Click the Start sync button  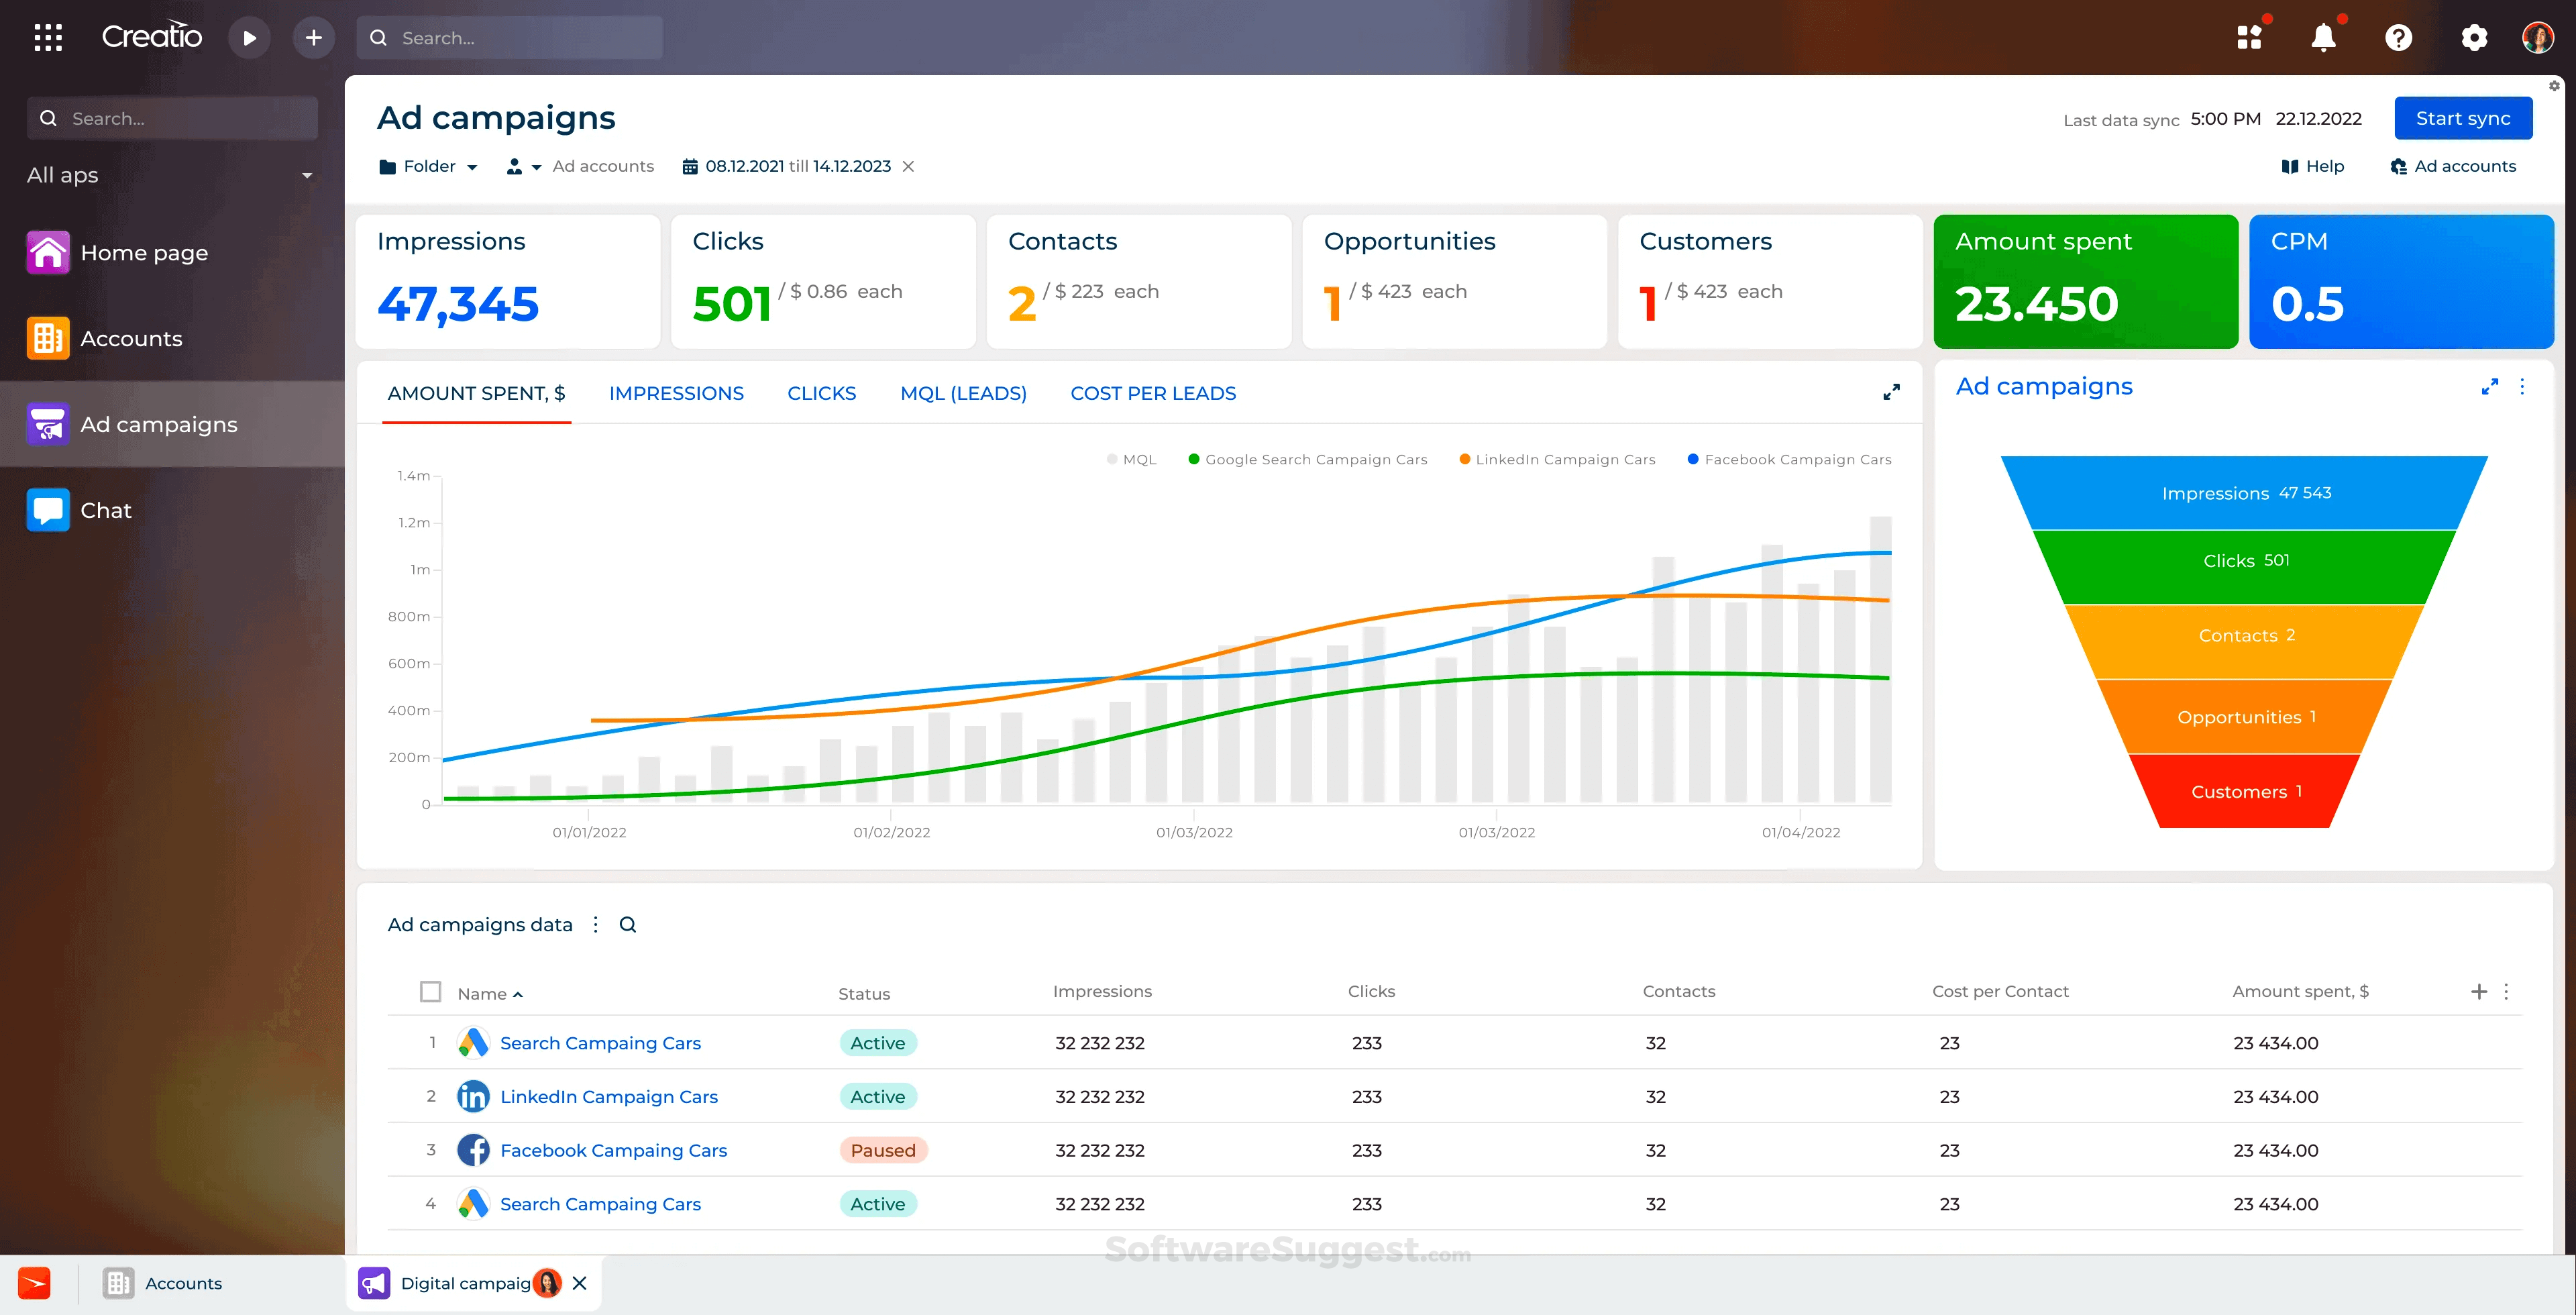(x=2462, y=117)
